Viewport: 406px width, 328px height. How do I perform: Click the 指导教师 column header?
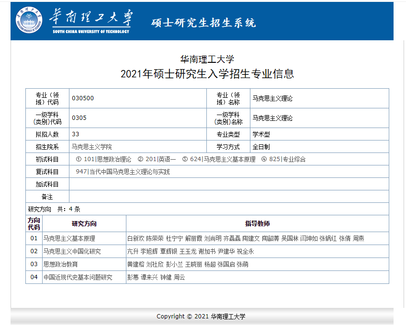[258, 223]
